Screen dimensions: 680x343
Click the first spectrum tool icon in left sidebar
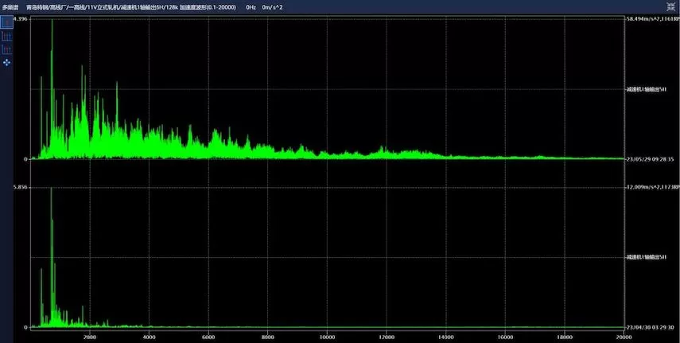pyautogui.click(x=6, y=22)
